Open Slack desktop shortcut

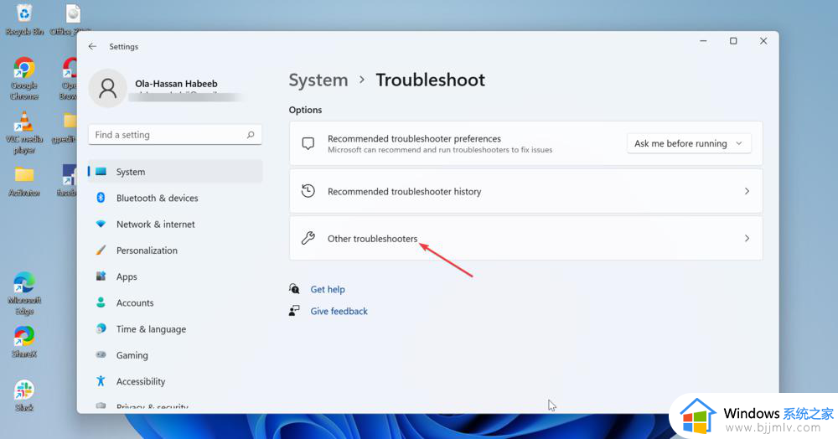coord(24,395)
